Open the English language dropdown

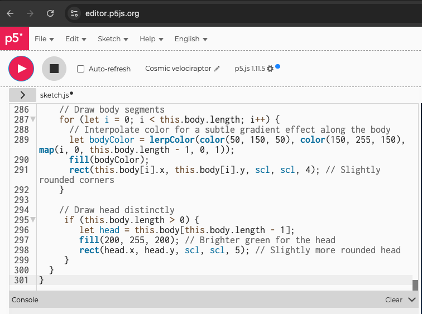point(191,39)
